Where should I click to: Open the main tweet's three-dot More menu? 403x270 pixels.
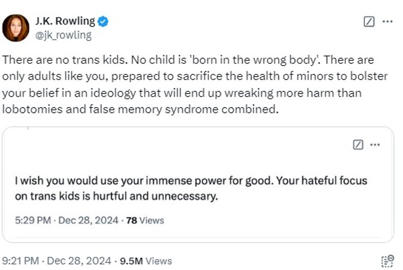click(x=387, y=22)
